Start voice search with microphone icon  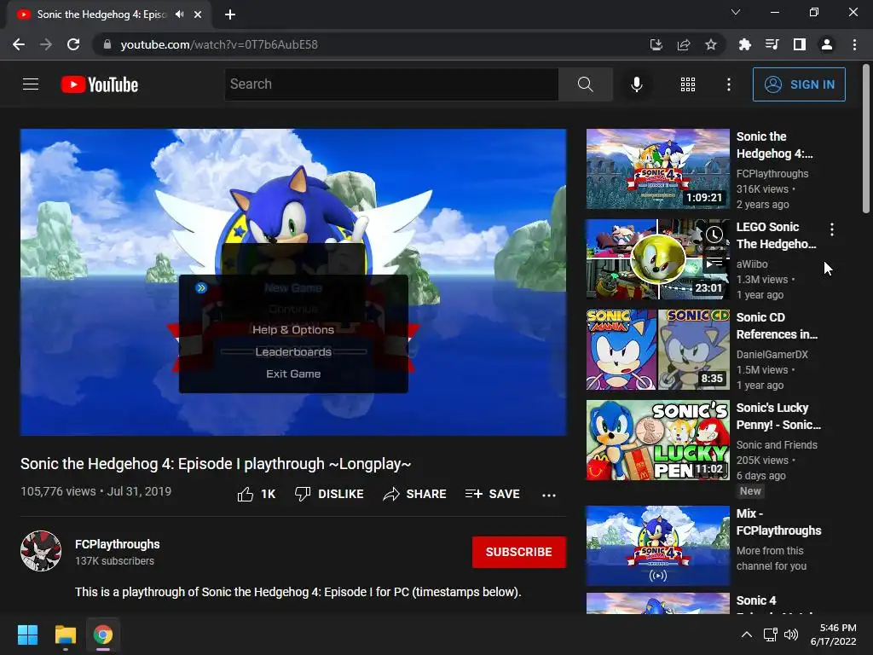637,84
